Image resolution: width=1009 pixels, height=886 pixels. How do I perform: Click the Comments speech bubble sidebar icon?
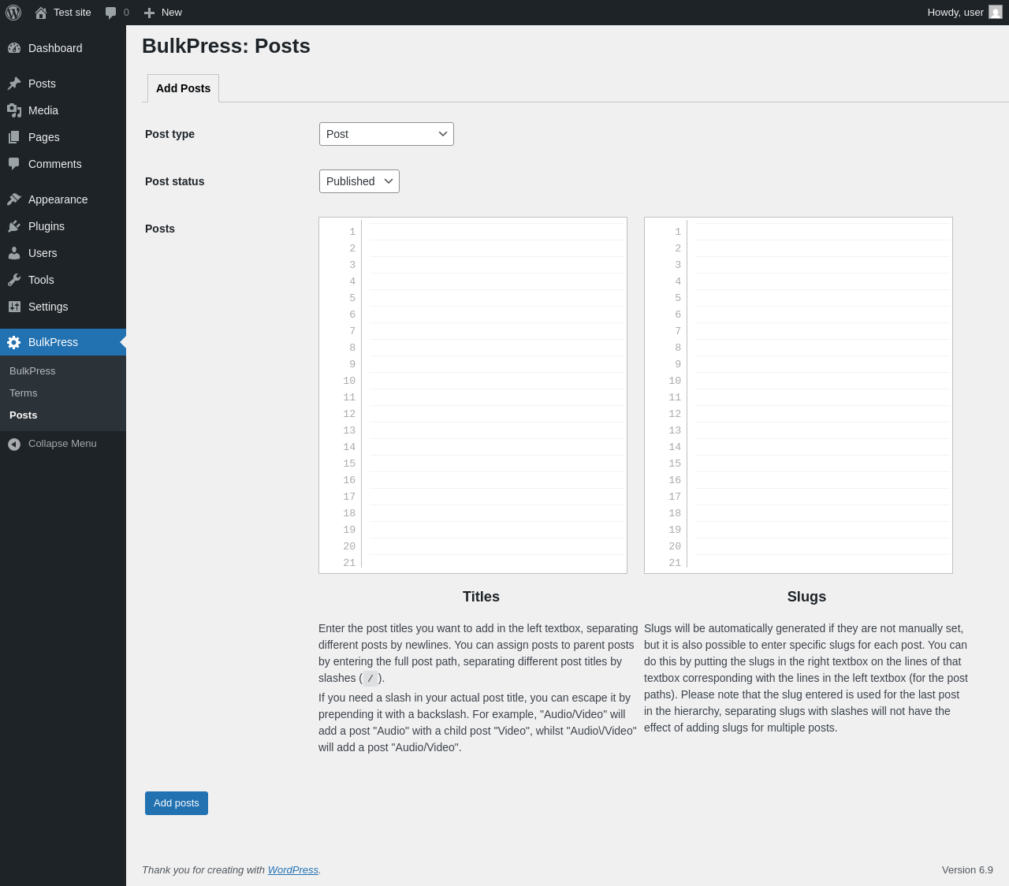tap(14, 164)
